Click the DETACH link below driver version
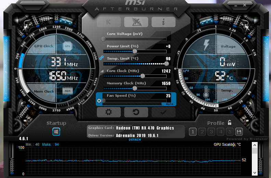Image resolution: width=271 pixels, height=178 pixels. point(134,140)
